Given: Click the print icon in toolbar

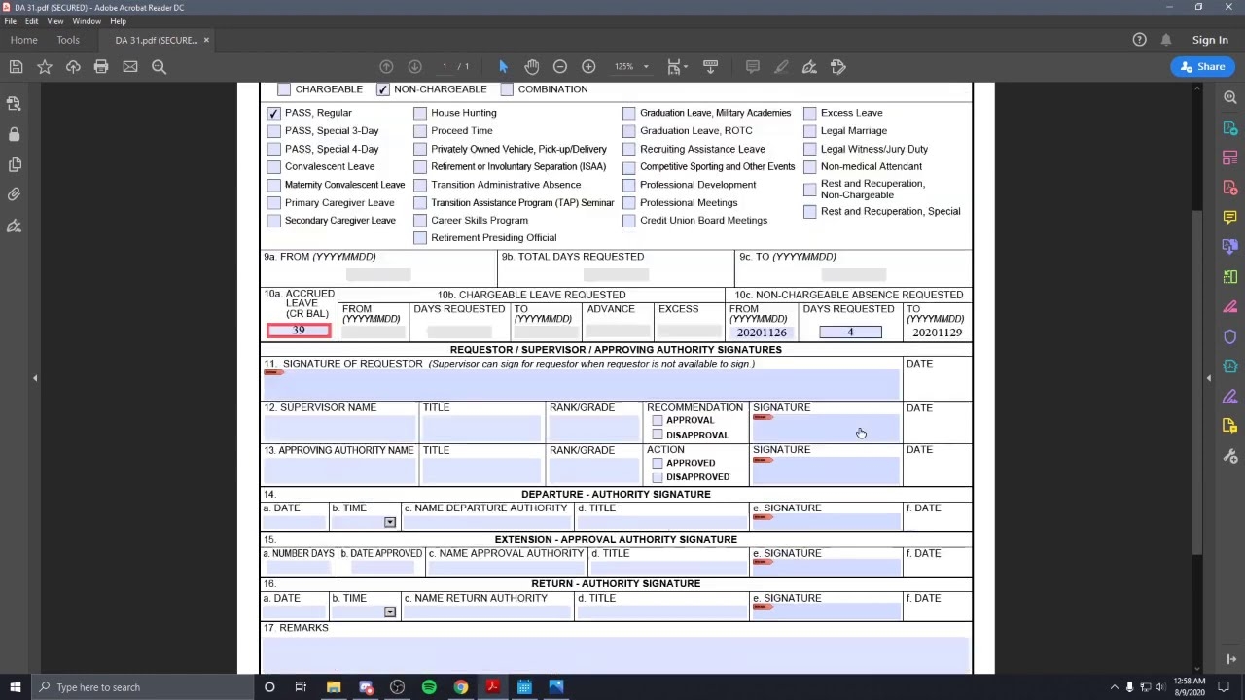Looking at the screenshot, I should (x=101, y=67).
